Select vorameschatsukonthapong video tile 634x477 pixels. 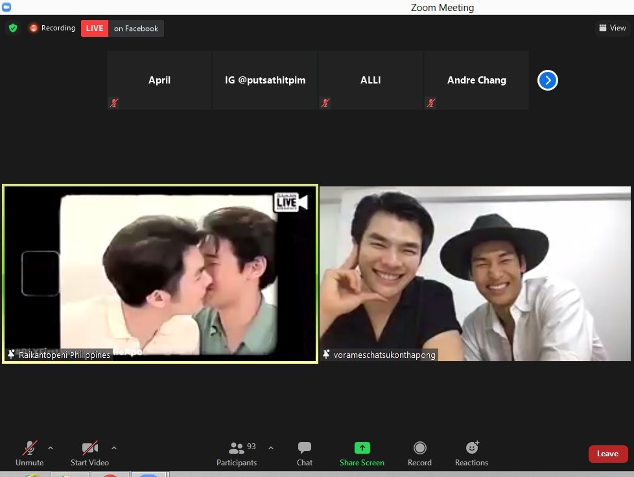475,274
